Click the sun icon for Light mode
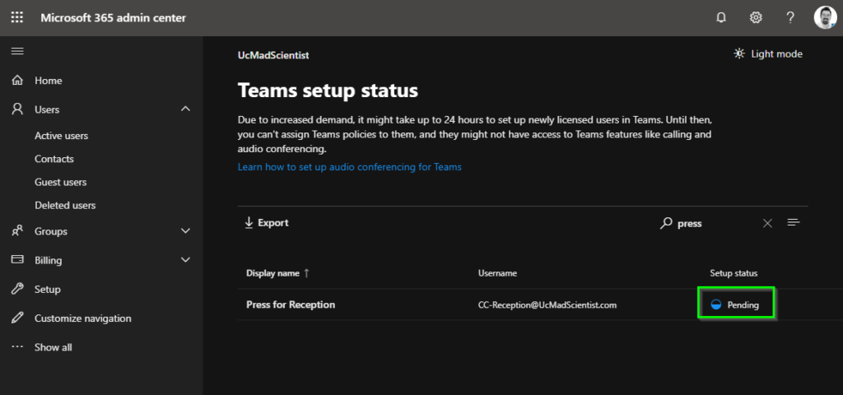Viewport: 843px width, 395px height. (x=739, y=53)
